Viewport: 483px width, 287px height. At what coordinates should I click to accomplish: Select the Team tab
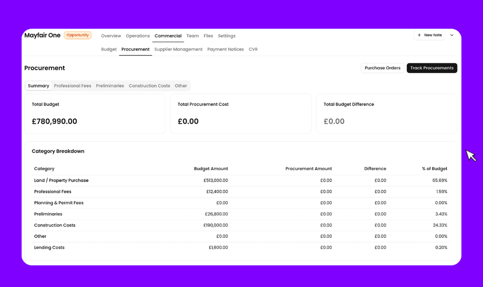tap(192, 36)
